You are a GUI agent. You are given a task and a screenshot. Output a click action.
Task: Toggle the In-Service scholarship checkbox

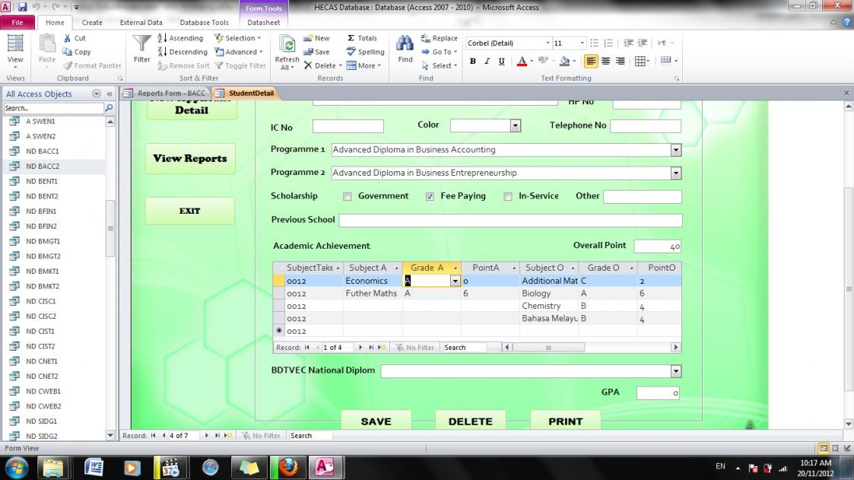[x=507, y=197]
